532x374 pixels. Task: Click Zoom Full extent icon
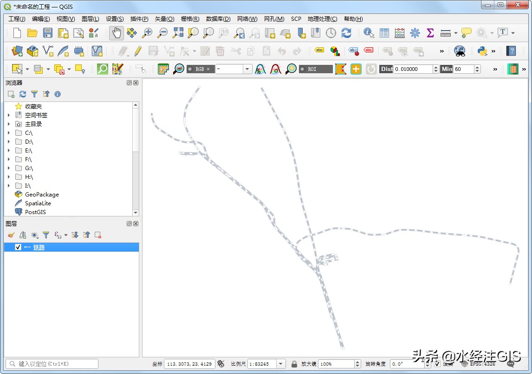(177, 33)
